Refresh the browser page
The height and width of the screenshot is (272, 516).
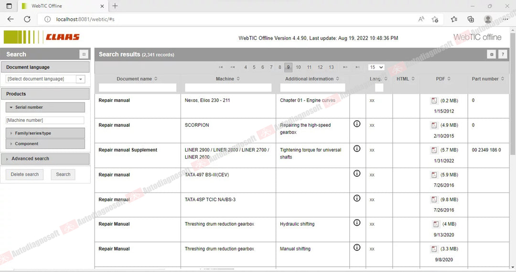pos(27,19)
